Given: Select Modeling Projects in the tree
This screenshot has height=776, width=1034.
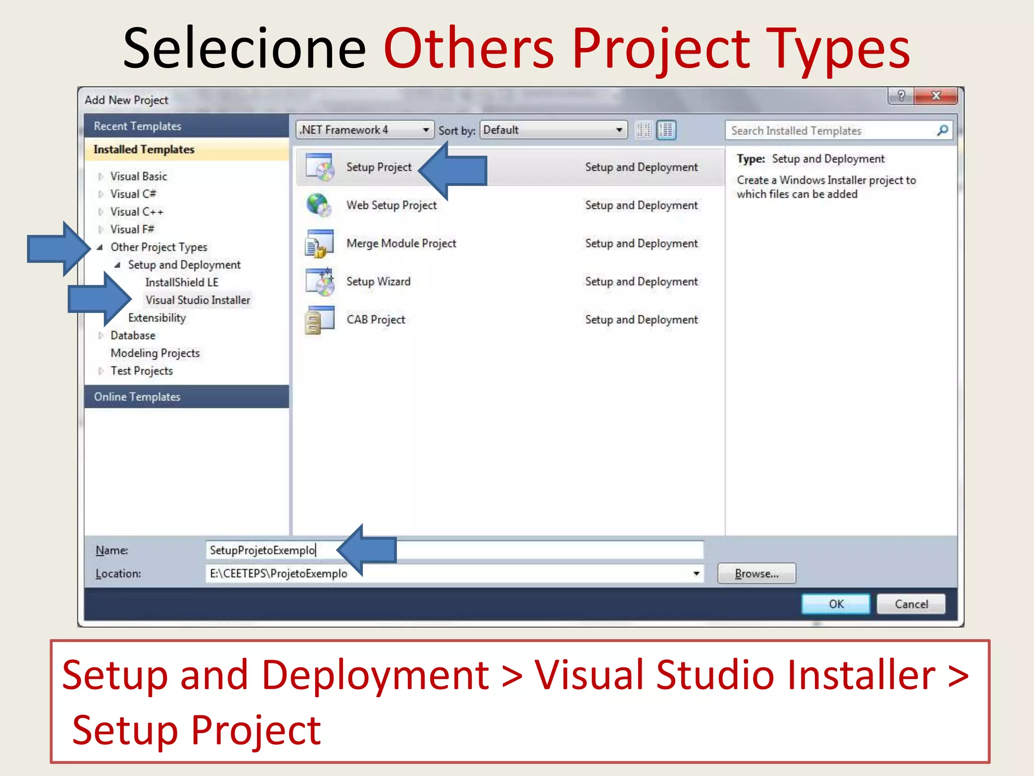Looking at the screenshot, I should pyautogui.click(x=155, y=353).
